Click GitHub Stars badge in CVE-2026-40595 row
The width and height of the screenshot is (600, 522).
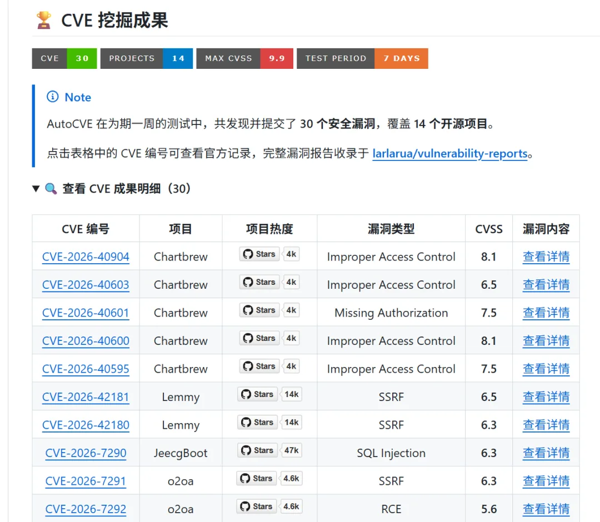pos(269,366)
